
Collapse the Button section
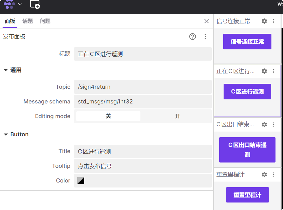click(x=6, y=134)
